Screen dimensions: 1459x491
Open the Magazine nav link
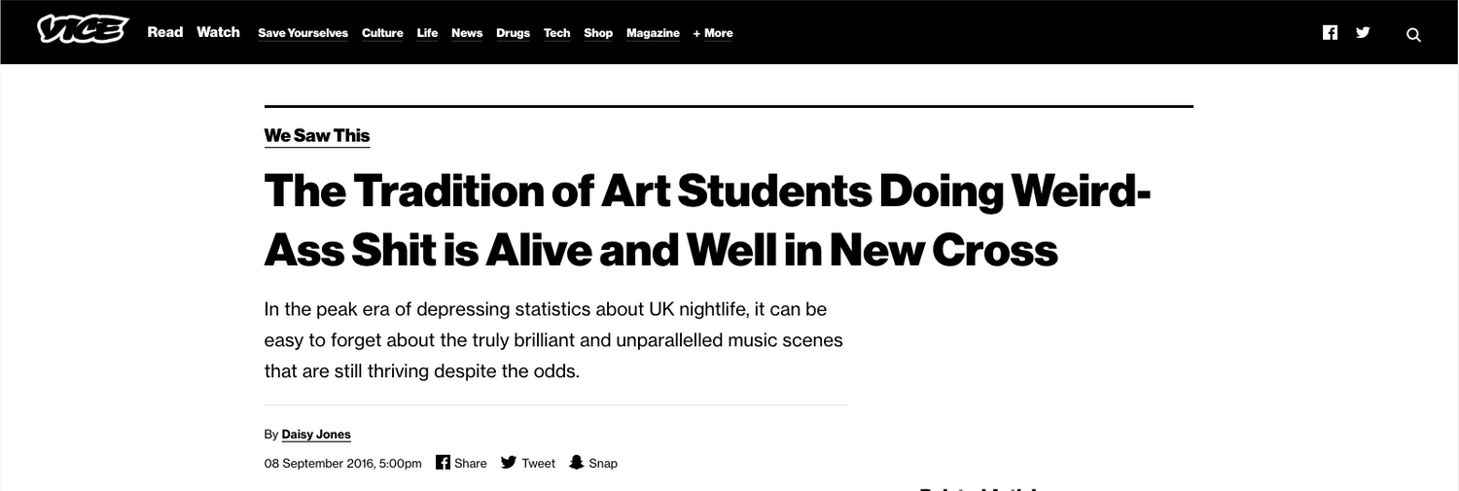coord(653,33)
